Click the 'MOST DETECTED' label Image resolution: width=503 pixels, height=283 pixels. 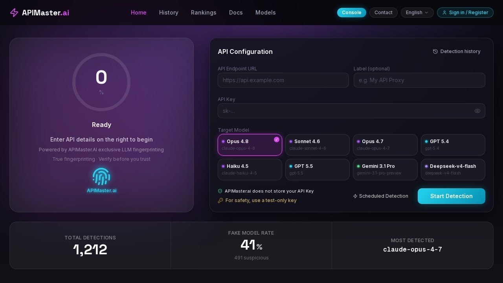pos(413,241)
